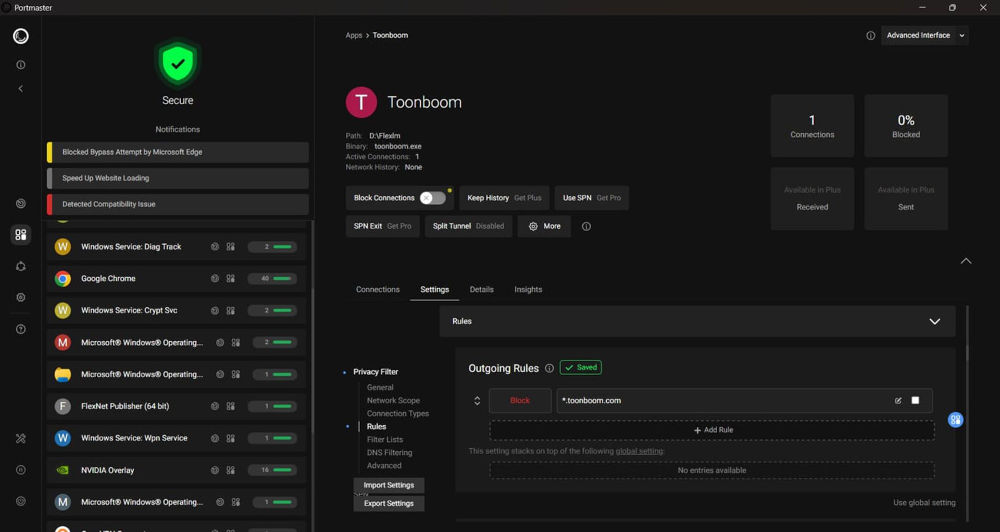Select Filter Lists in settings navigation
Viewport: 1000px width, 532px height.
coord(385,440)
